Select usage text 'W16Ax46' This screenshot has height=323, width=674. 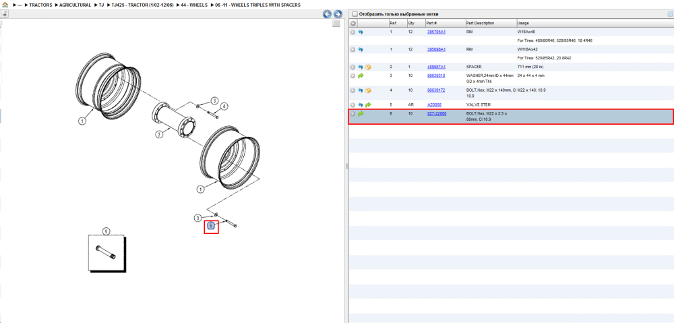click(526, 32)
